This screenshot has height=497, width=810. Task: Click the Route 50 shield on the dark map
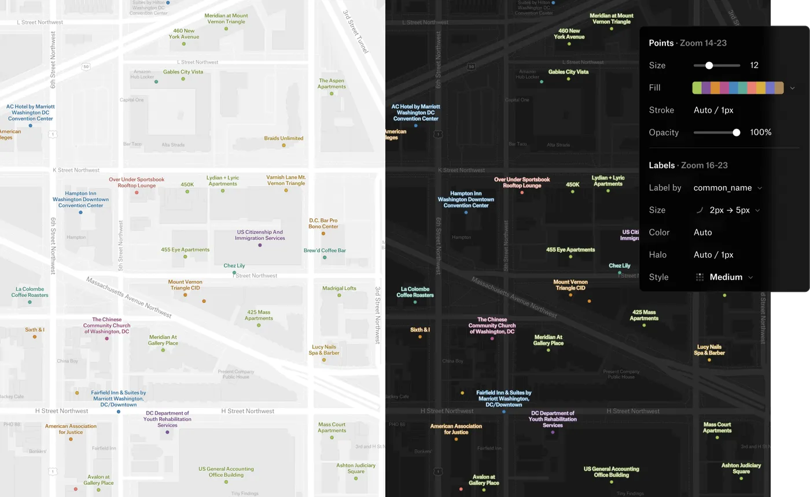472,66
